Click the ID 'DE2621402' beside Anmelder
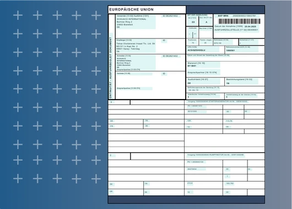Viewport: 292px width, 209px height. point(170,56)
